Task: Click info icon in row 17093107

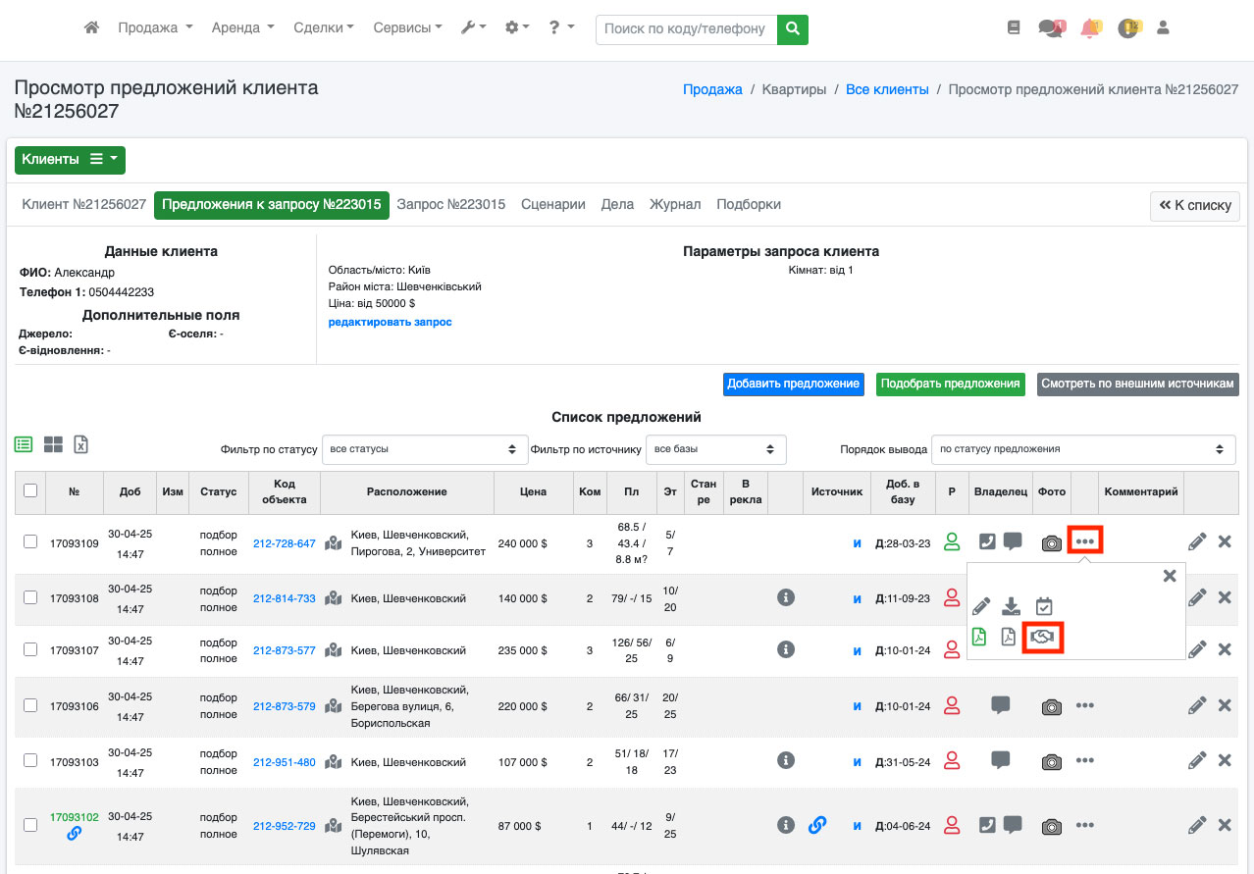Action: tap(785, 649)
